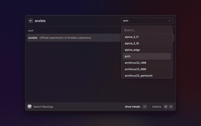Collapse the repository dropdown using its chevron
Screen dimensions: 201x126
tap(170, 21)
